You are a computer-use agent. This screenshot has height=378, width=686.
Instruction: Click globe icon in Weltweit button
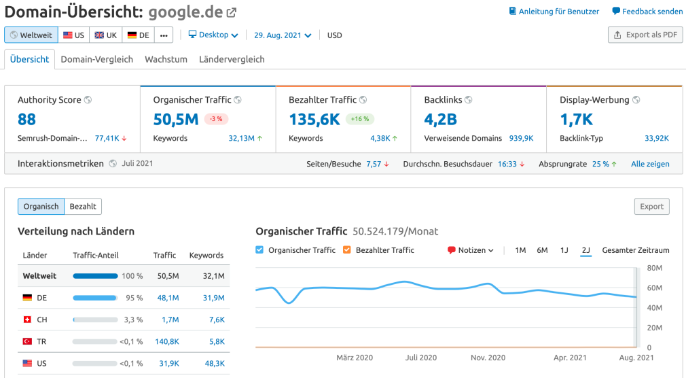pos(14,35)
